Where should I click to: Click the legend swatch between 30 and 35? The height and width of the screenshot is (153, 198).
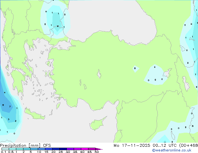click(70, 149)
